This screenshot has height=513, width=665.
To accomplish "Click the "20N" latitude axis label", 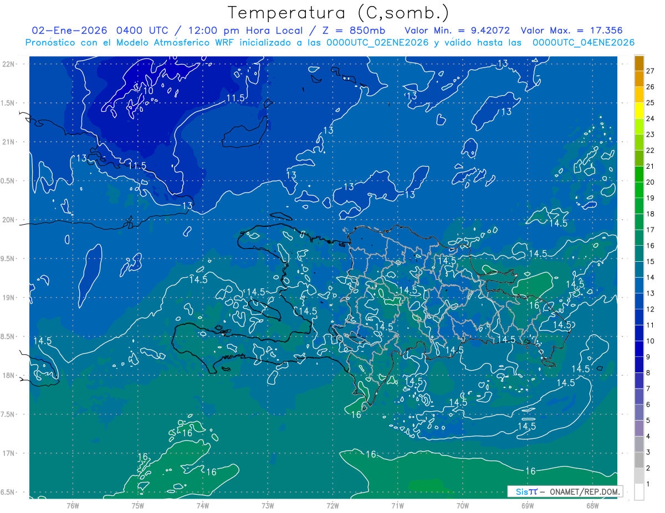I will click(8, 220).
